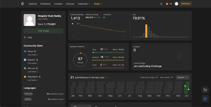The width and height of the screenshot is (211, 107).
Task: Click the Views eye icon
Action: [x=25, y=51]
